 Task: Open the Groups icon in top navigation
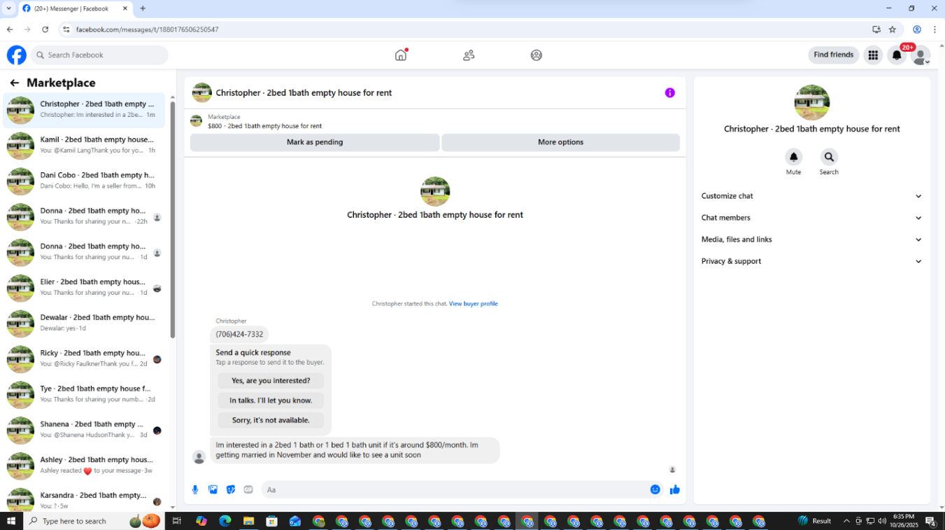(537, 55)
